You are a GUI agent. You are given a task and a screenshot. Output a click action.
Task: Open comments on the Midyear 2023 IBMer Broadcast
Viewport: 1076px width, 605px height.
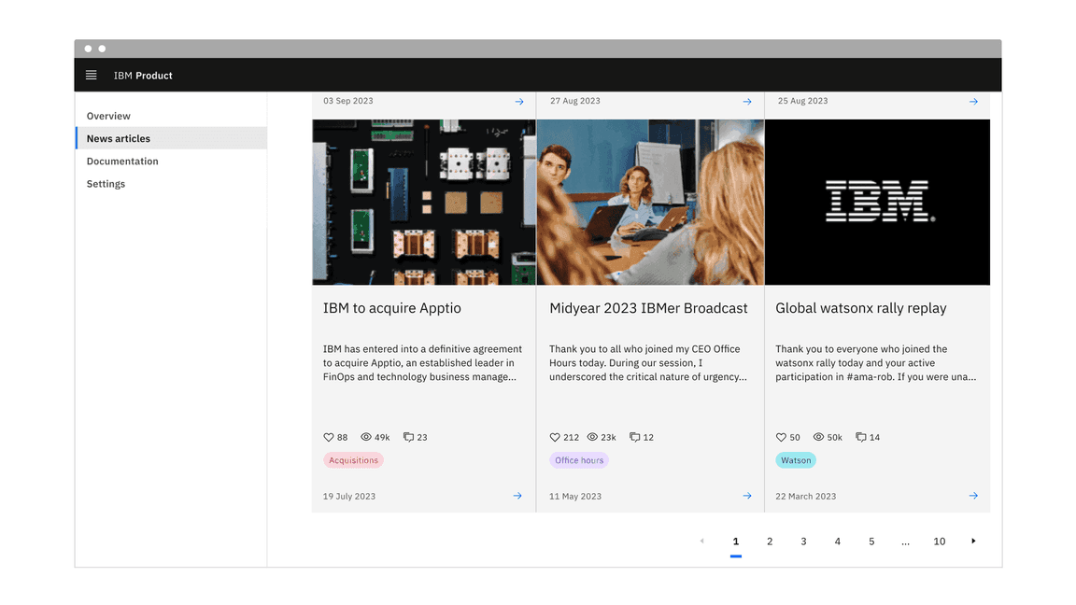tap(633, 436)
